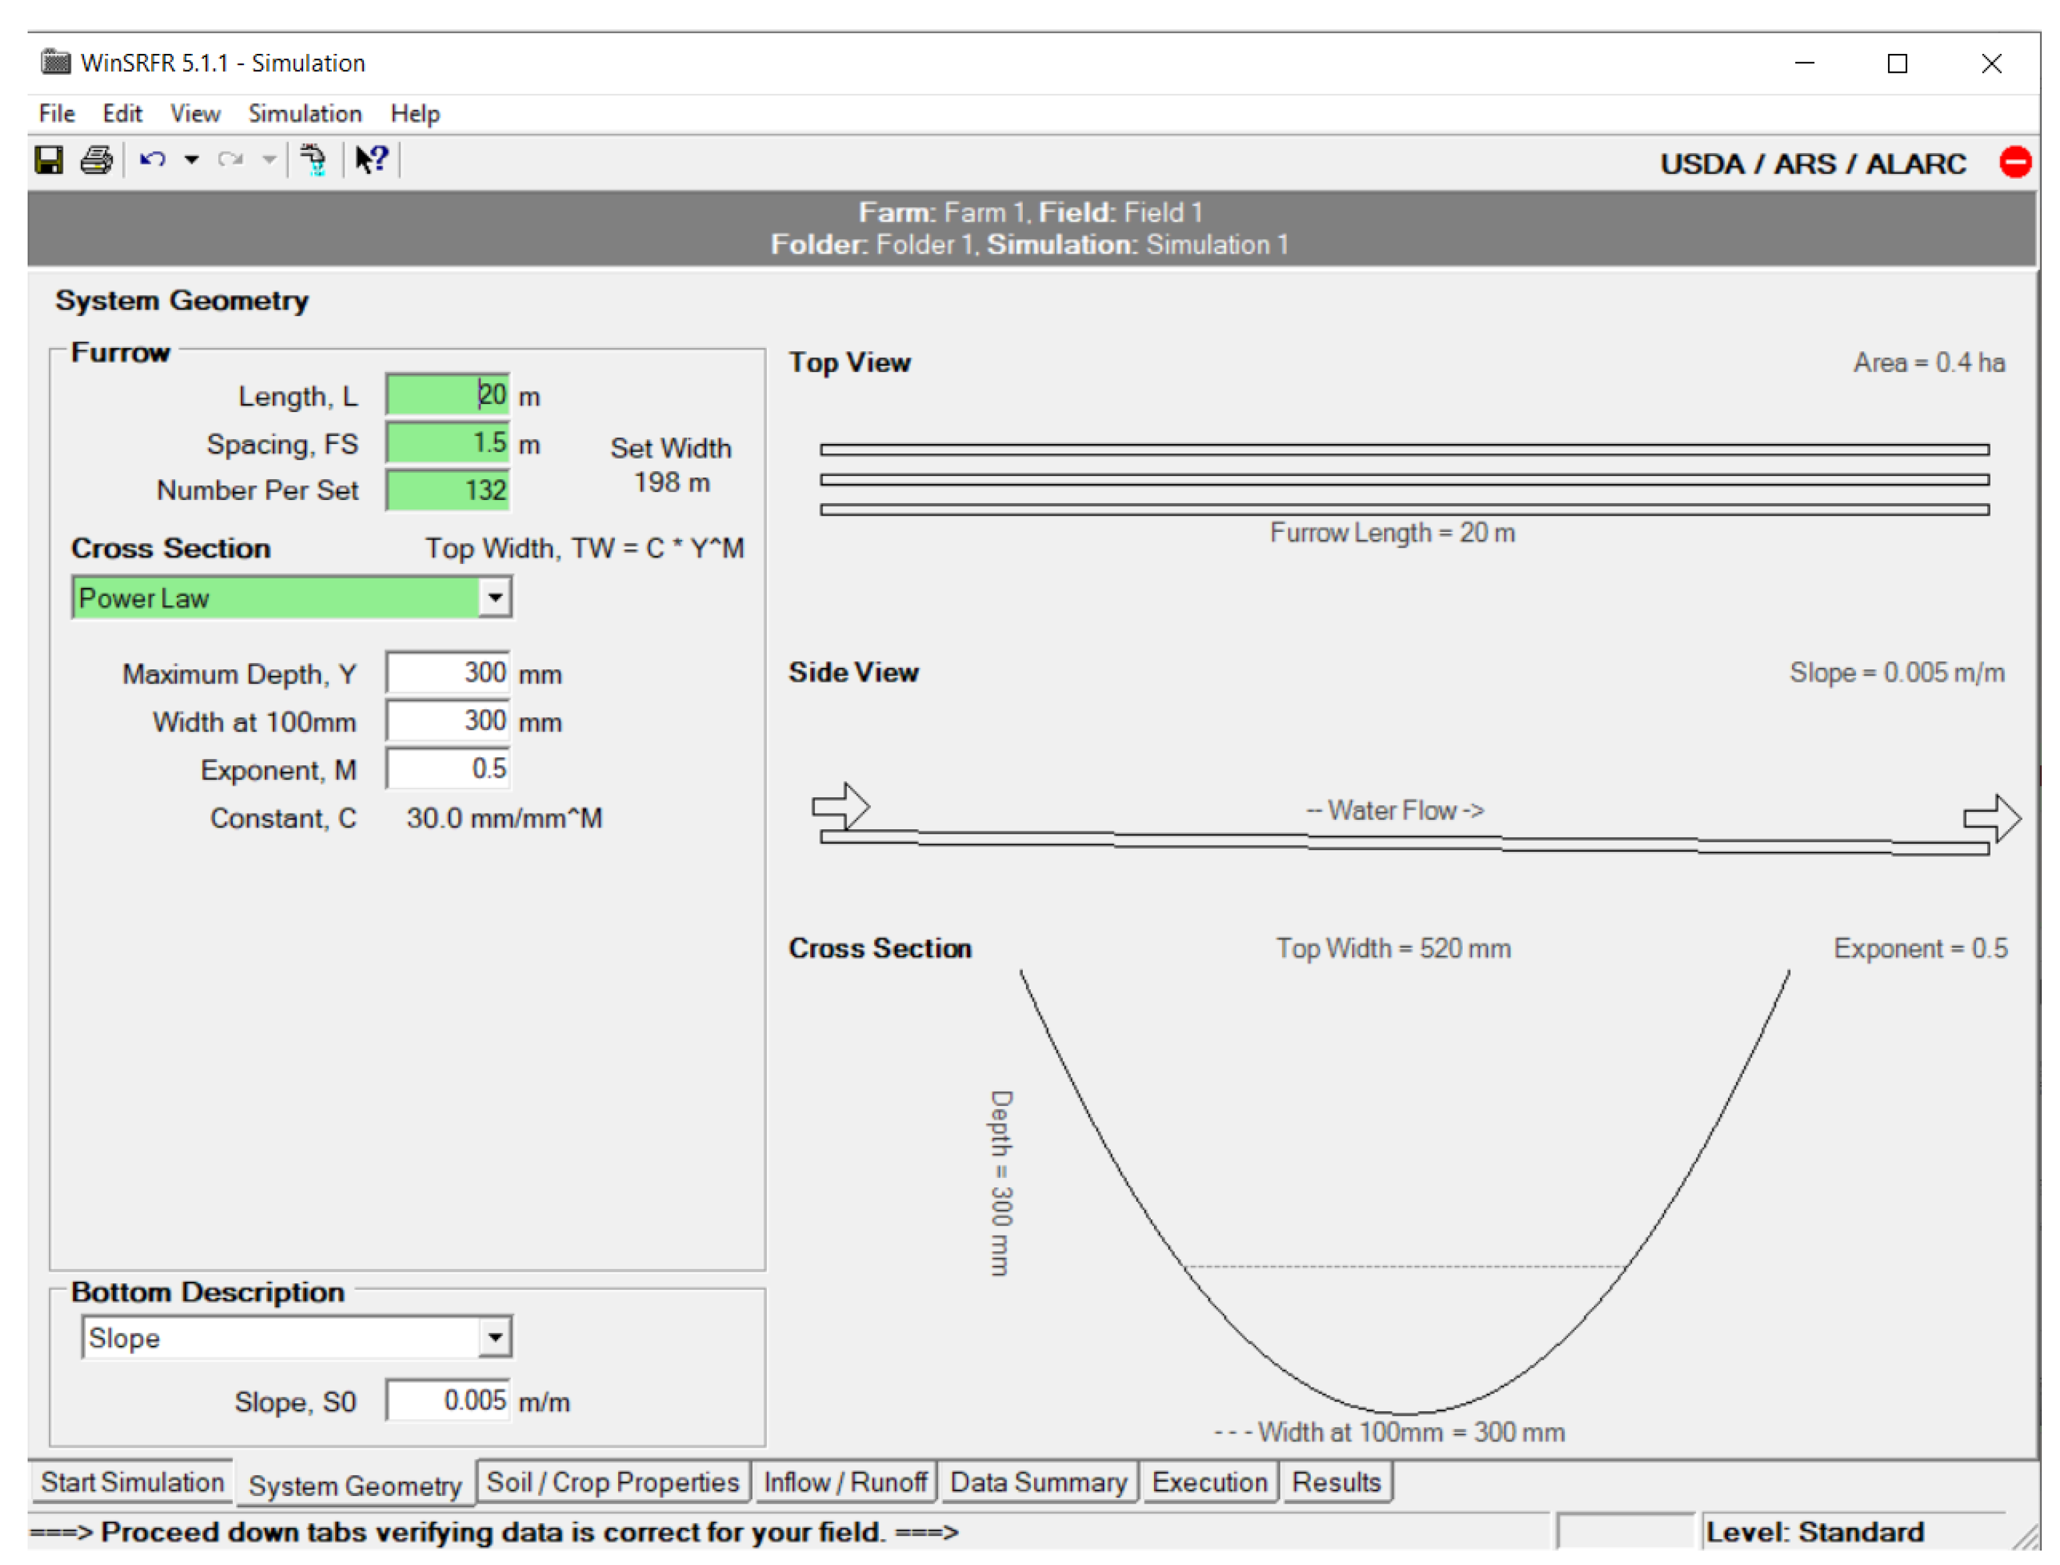Viewport: 2060px width, 1565px height.
Task: Open the Results tab
Action: [x=1335, y=1482]
